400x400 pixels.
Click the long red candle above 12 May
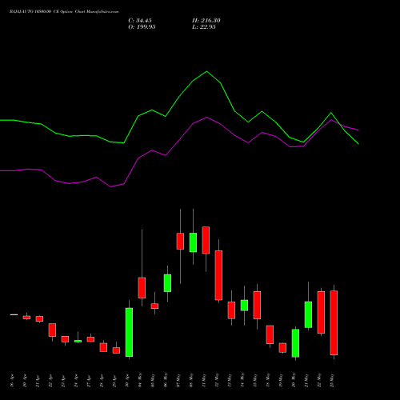coord(218,275)
